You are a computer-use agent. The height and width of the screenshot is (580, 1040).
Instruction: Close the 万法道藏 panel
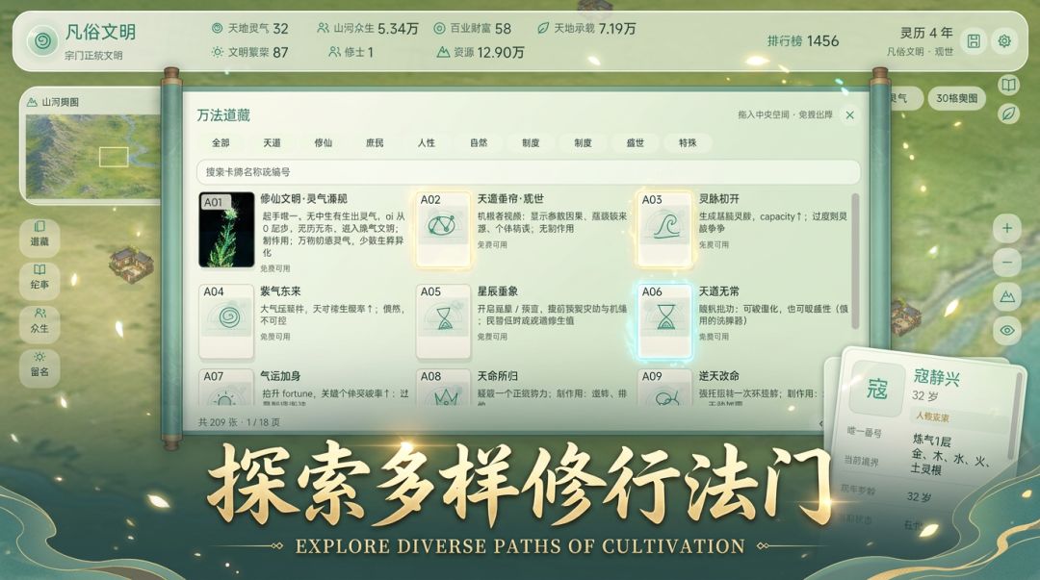pyautogui.click(x=849, y=115)
